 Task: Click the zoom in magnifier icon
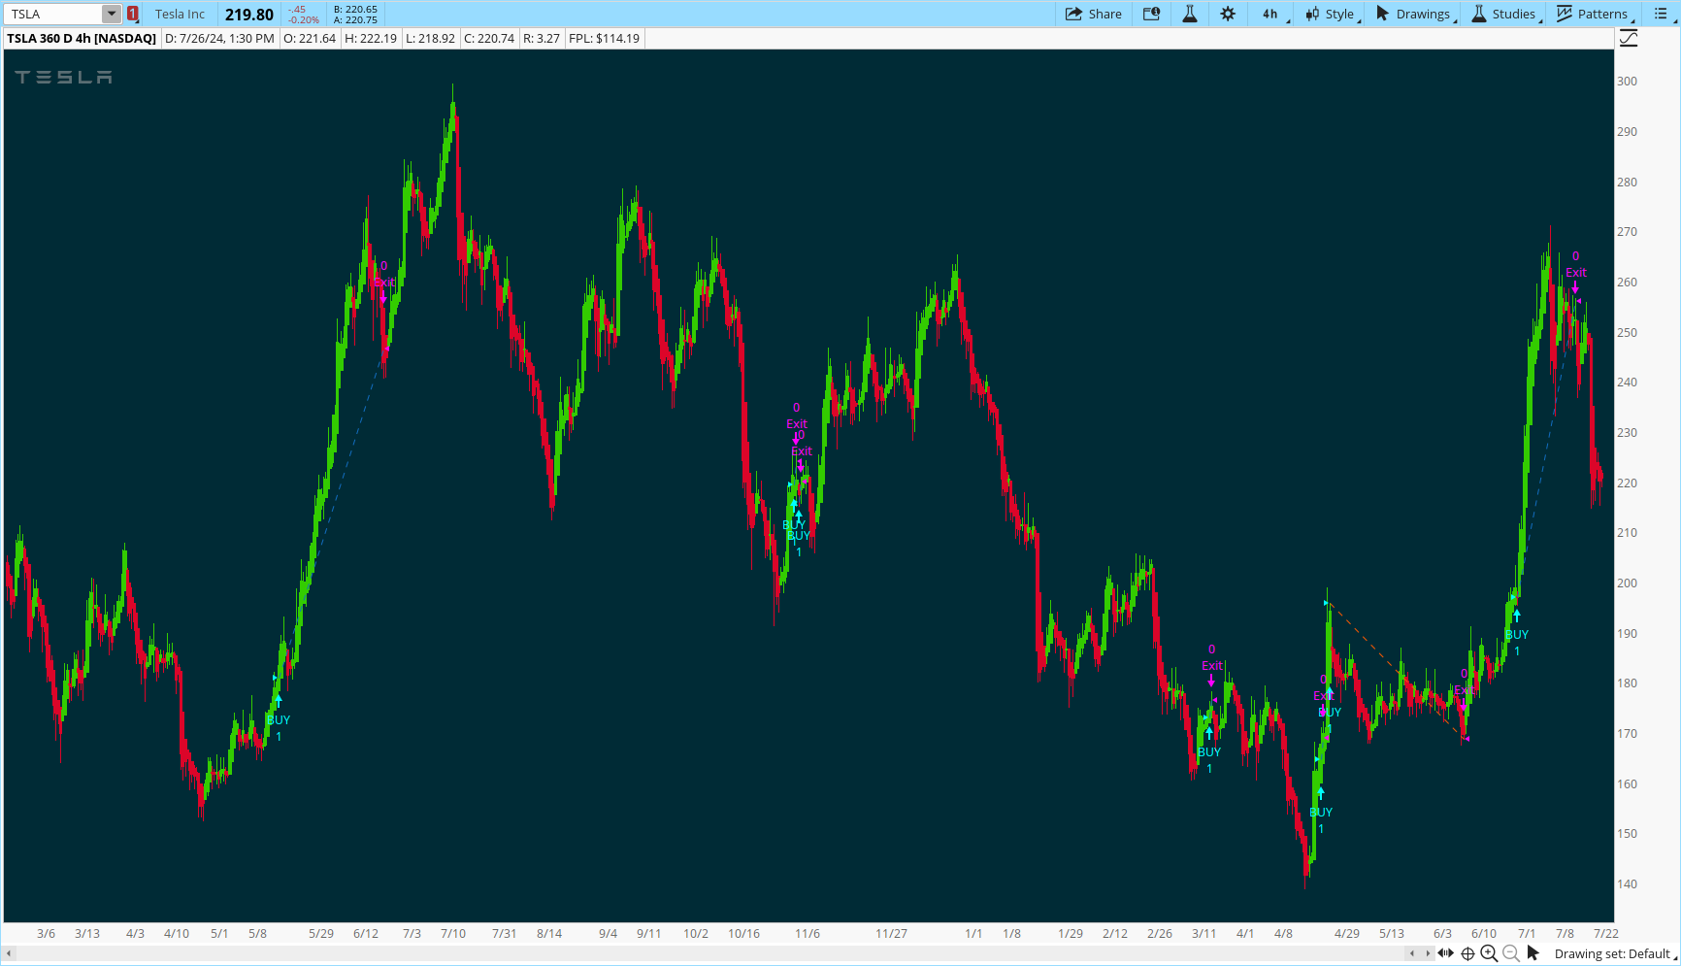(x=1489, y=953)
